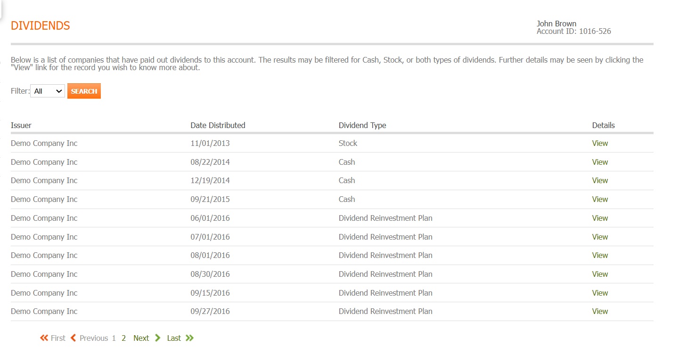
Task: View details for 08/01/2016 reinvestment dividend
Action: pos(600,255)
